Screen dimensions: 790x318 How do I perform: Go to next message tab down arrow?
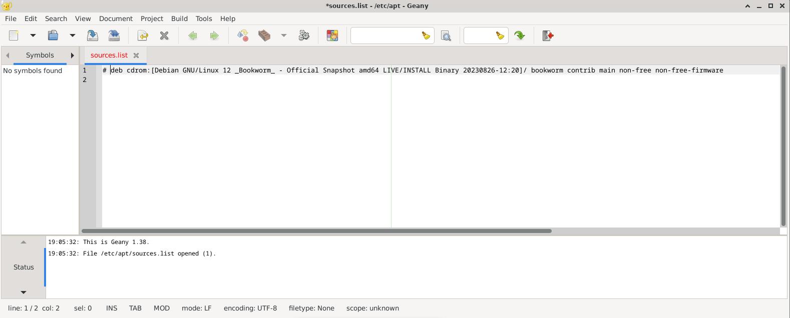(x=23, y=292)
